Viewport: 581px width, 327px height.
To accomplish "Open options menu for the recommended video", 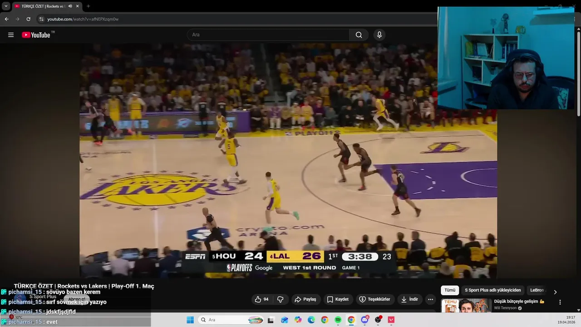I will 560,302.
